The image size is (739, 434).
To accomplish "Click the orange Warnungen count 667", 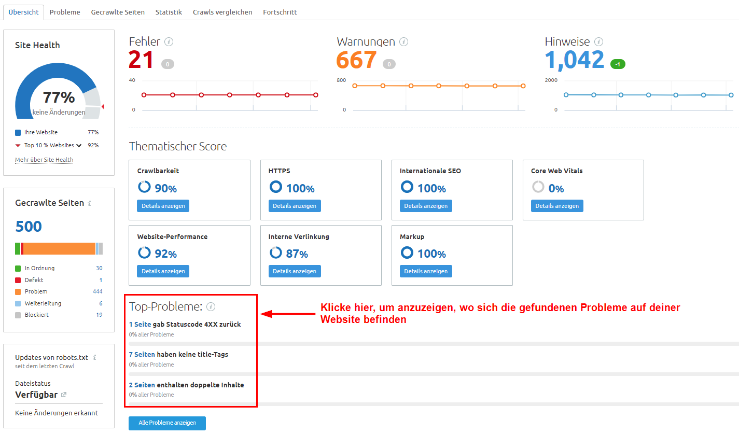I will (x=357, y=60).
